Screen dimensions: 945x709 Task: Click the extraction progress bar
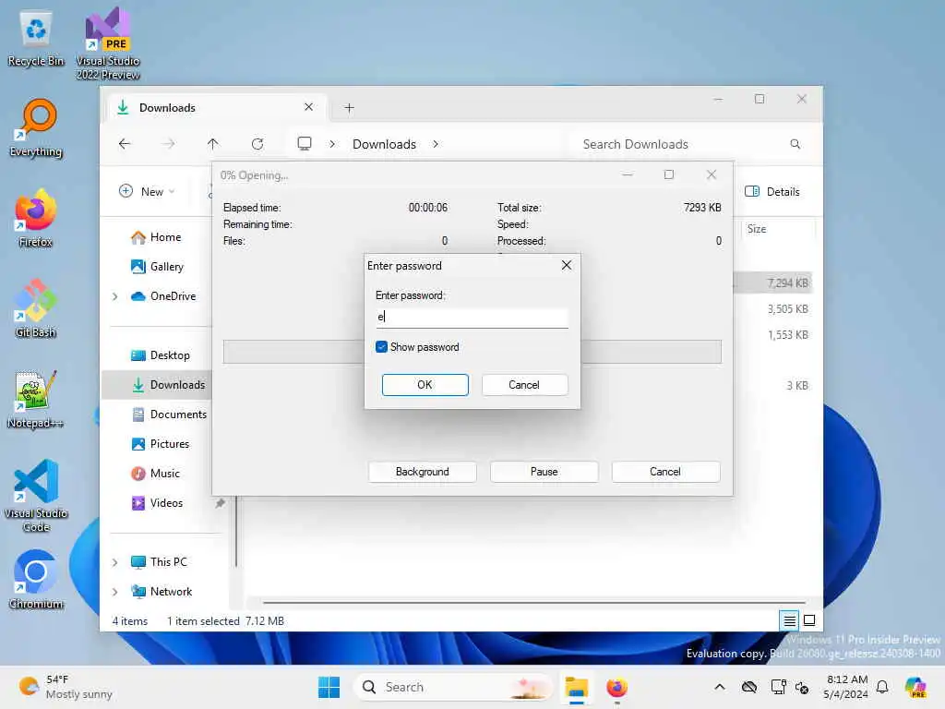(x=472, y=352)
